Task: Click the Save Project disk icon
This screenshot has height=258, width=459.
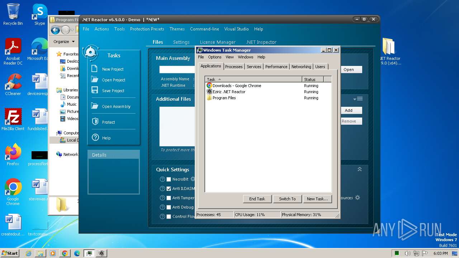Action: tap(95, 90)
